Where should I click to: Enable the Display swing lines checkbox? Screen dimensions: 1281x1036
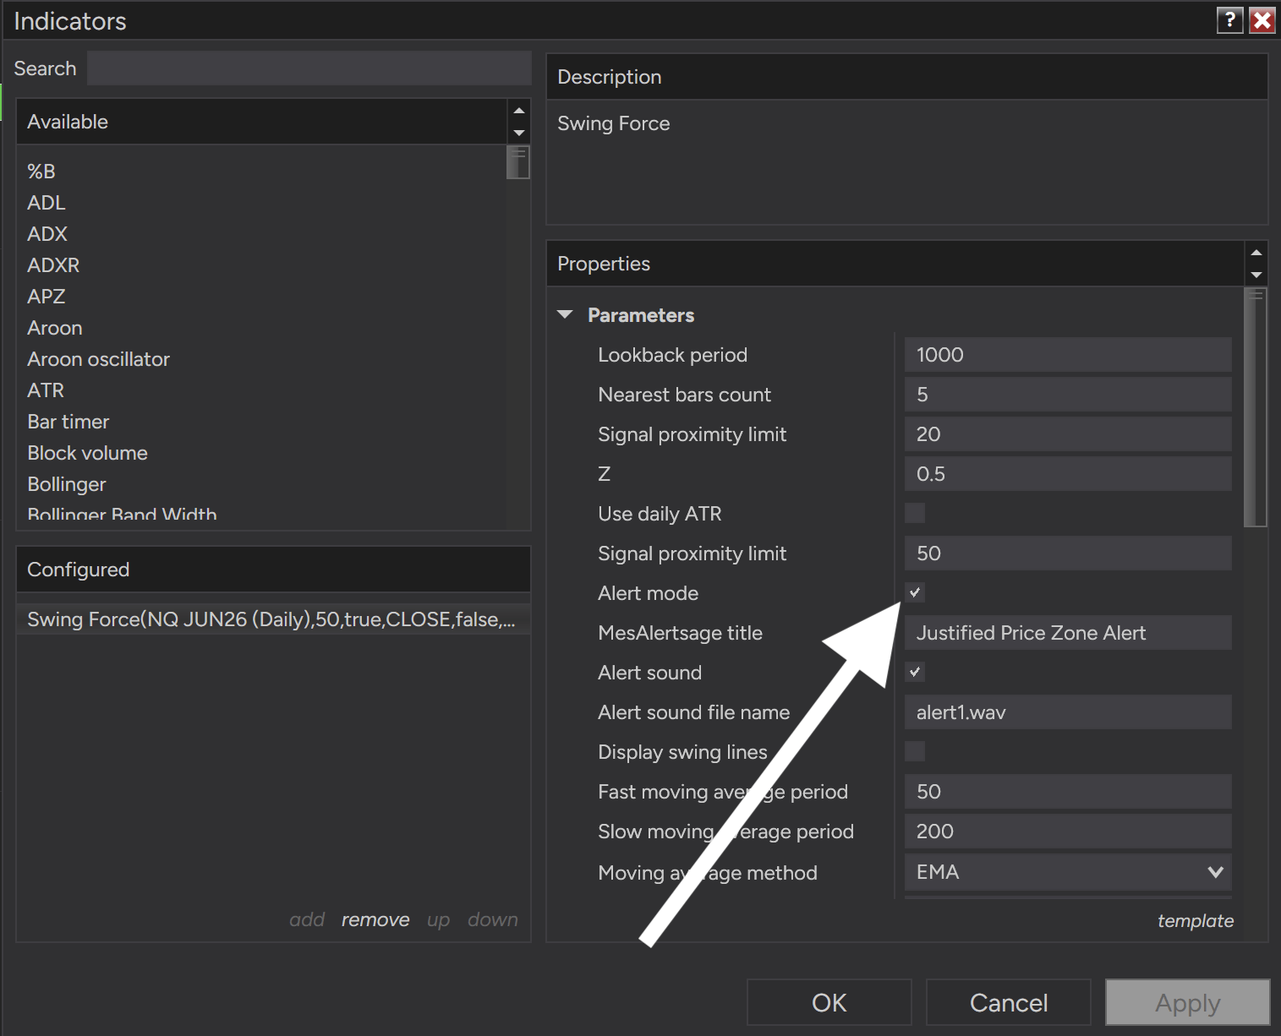[x=915, y=751]
